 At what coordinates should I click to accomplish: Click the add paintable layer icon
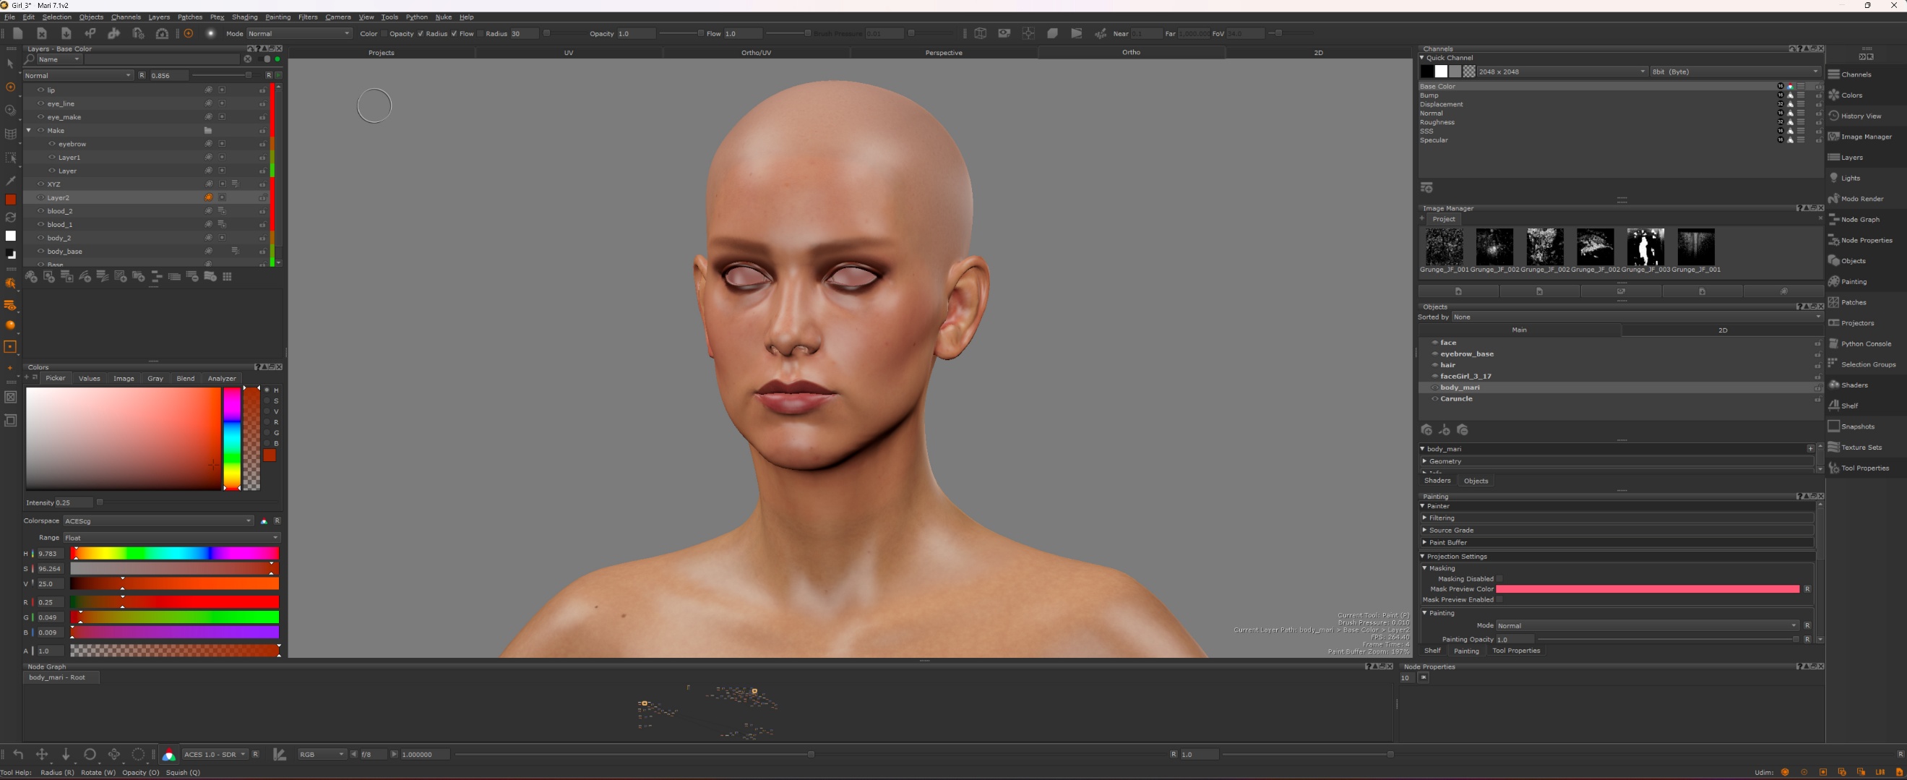31,276
